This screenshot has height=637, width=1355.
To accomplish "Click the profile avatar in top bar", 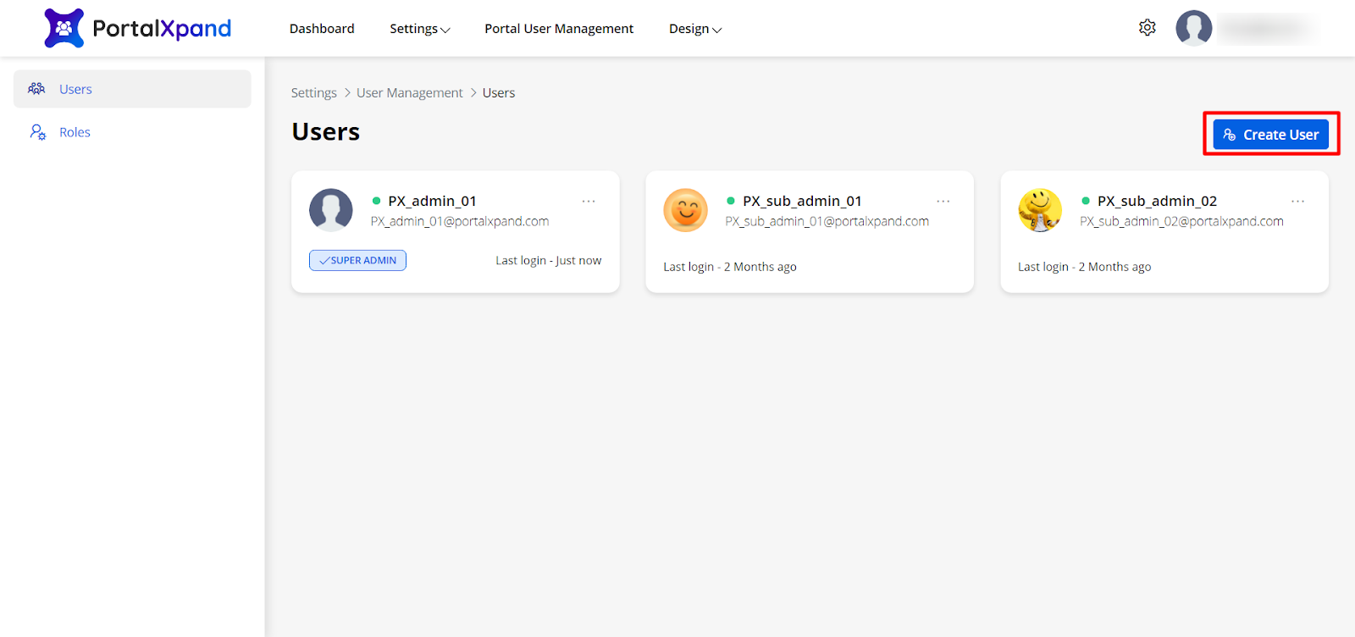I will [1193, 28].
